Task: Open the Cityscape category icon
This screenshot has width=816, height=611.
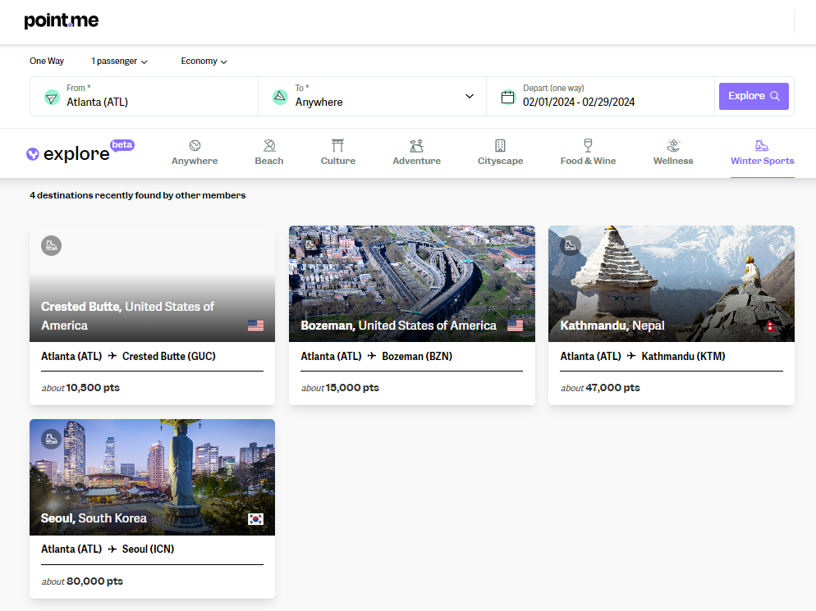Action: 500,144
